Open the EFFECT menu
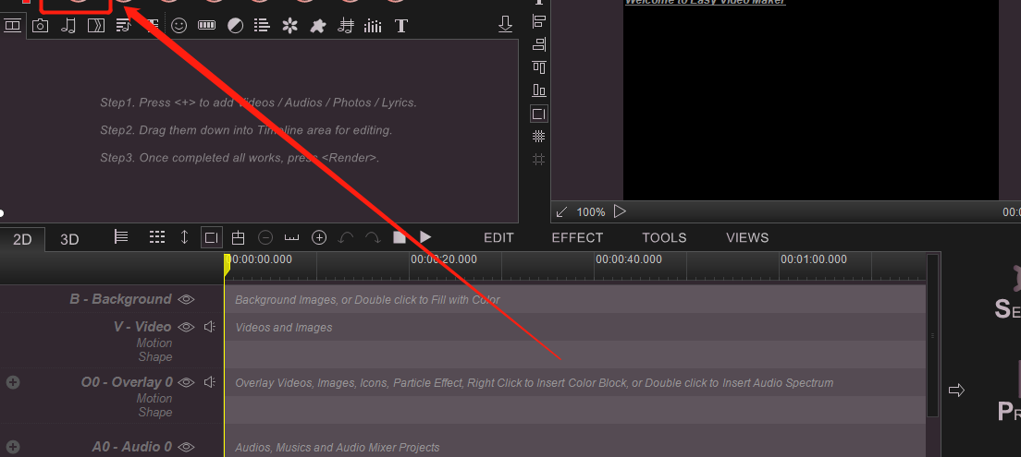This screenshot has width=1021, height=457. [x=578, y=238]
